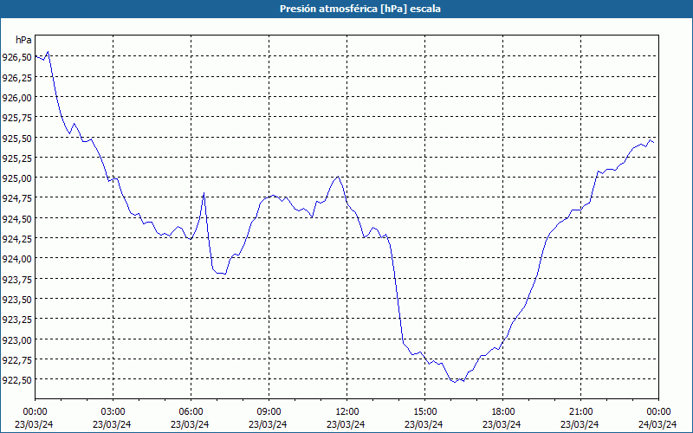The image size is (693, 433).
Task: Click the 924,00 y-axis label
Action: click(16, 259)
